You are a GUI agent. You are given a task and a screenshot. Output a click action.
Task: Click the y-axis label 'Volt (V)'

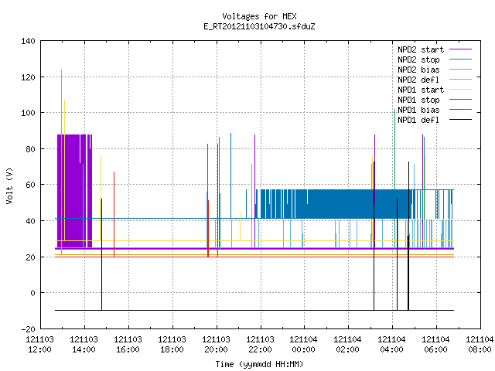pos(10,185)
